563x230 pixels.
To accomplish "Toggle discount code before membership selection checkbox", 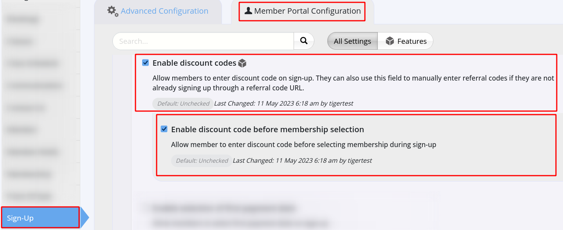I will click(x=164, y=129).
